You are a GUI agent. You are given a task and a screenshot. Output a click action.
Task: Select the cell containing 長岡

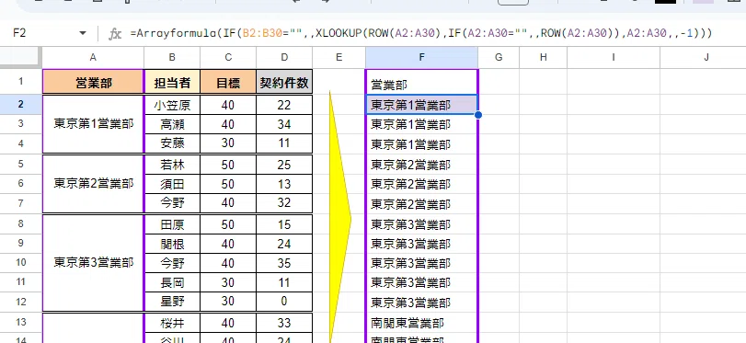(172, 282)
